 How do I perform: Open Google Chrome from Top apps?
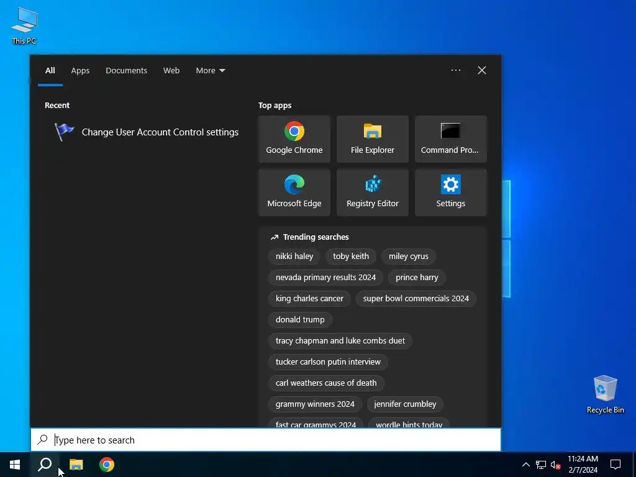coord(294,139)
